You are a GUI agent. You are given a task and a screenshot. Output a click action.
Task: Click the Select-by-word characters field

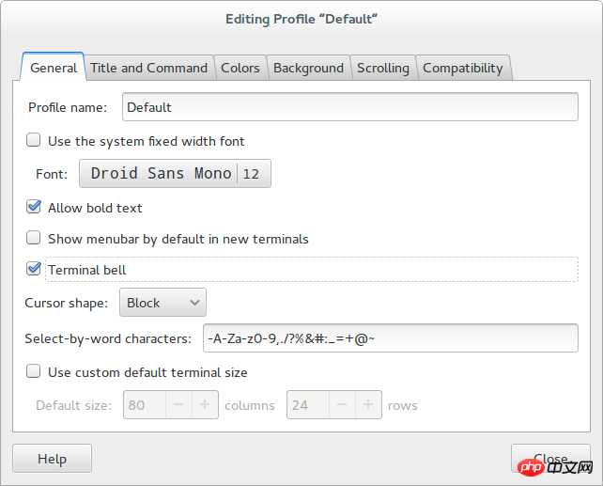[x=389, y=337]
